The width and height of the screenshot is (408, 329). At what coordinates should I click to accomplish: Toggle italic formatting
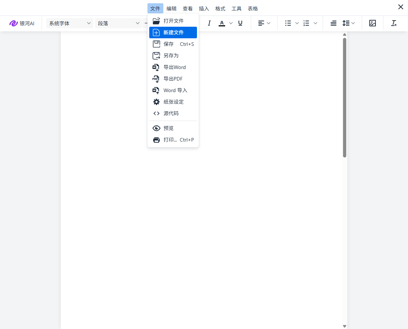tap(209, 23)
